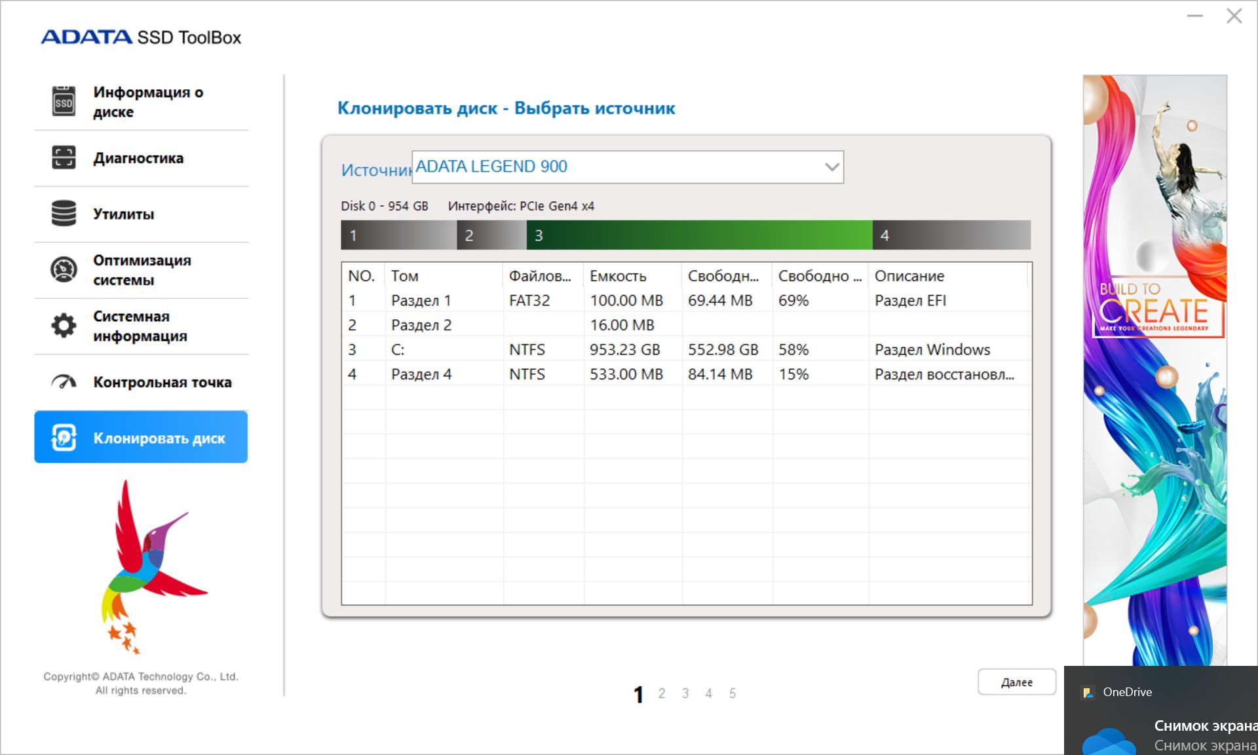This screenshot has width=1258, height=755.
Task: Open the Build to Create banner ad
Action: (x=1154, y=370)
